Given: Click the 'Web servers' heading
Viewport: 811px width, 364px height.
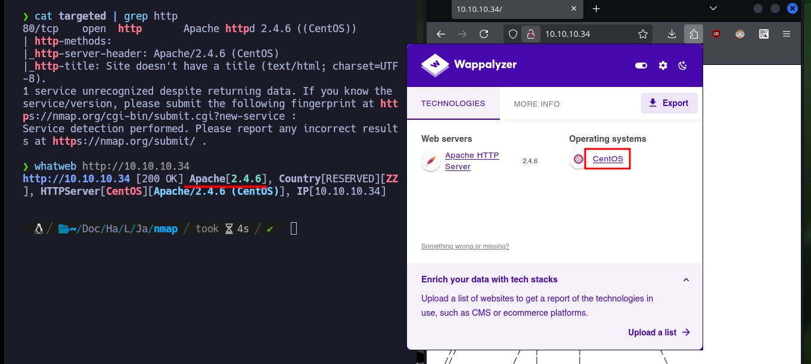Looking at the screenshot, I should tap(446, 139).
